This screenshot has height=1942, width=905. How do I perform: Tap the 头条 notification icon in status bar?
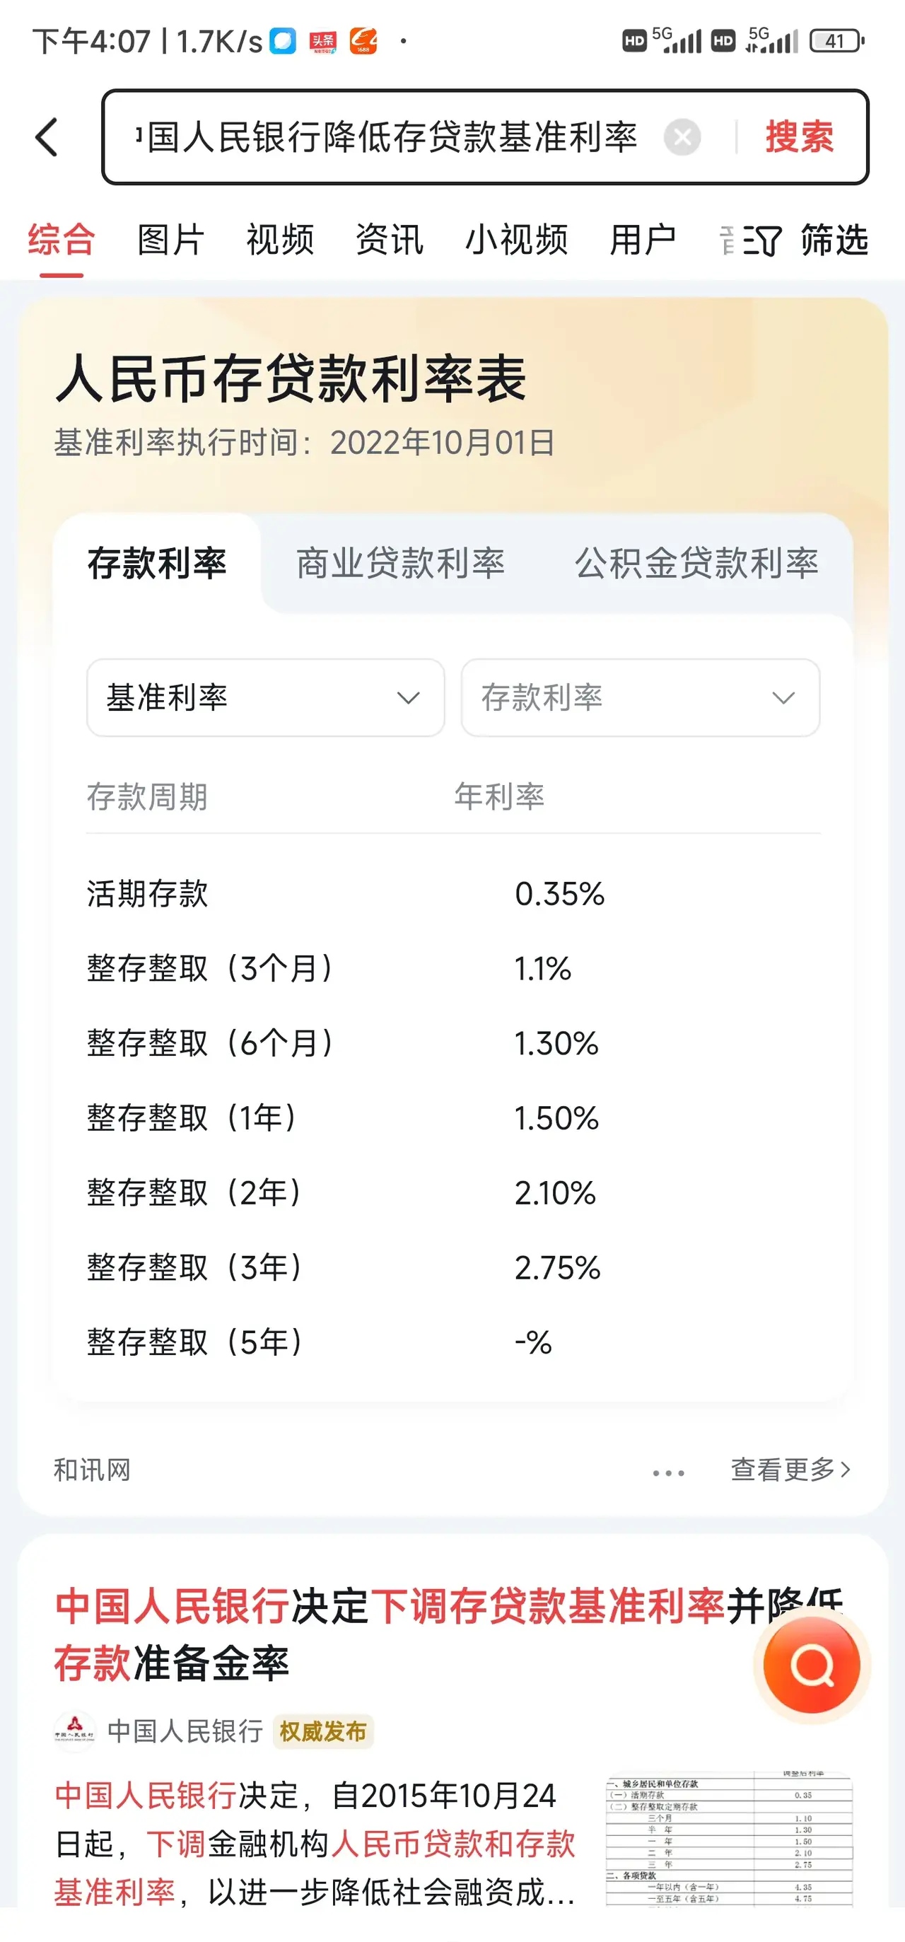pos(323,41)
